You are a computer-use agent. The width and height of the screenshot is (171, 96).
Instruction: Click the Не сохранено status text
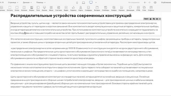134,2
